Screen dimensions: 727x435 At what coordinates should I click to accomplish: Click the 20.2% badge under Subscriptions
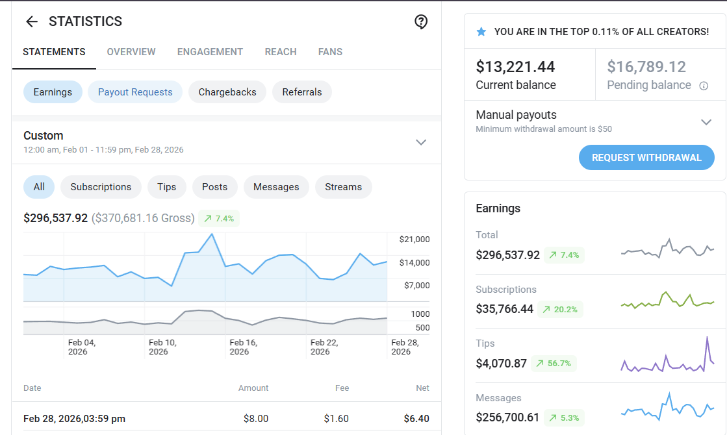(560, 310)
